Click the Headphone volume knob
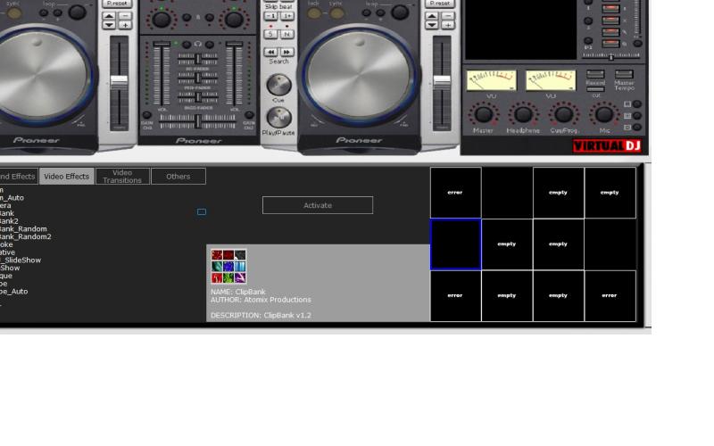Screen dimensions: 714x446 tap(523, 114)
